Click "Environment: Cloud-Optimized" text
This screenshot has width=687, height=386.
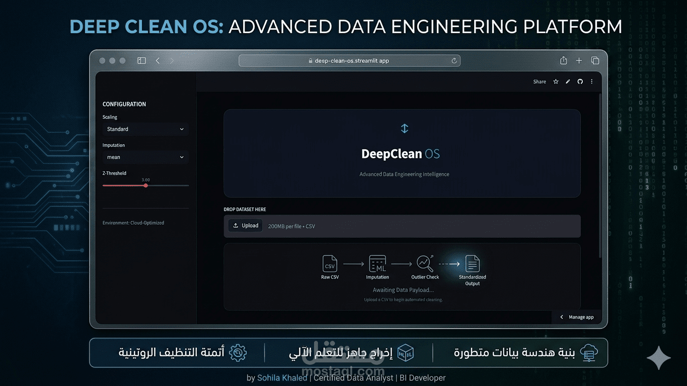(x=133, y=223)
